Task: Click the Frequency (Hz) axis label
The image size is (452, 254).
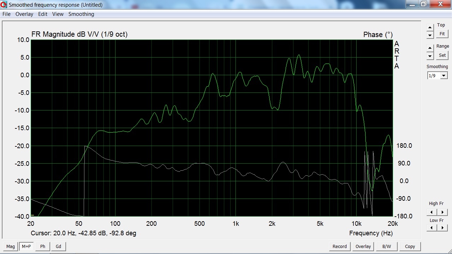Action: tap(371, 233)
